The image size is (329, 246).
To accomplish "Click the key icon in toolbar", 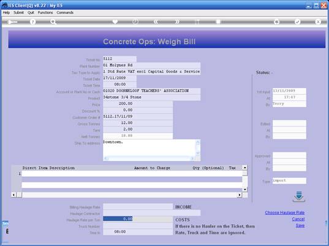I will click(12, 22).
